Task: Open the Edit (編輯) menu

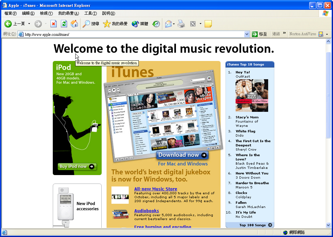Action: 28,13
